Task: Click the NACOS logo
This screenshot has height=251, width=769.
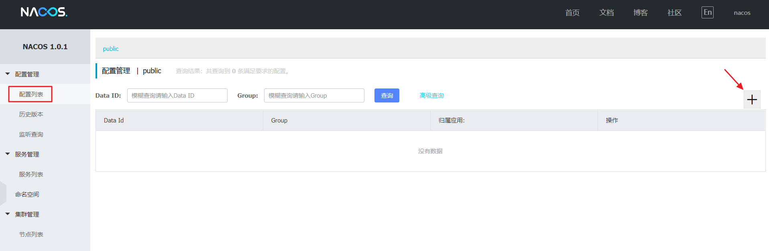Action: click(x=44, y=12)
